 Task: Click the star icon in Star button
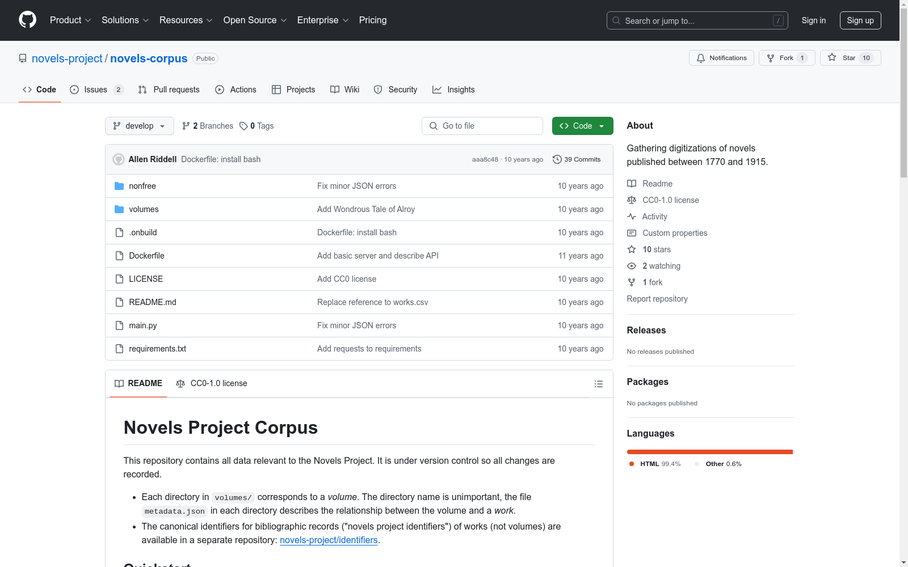(x=832, y=57)
